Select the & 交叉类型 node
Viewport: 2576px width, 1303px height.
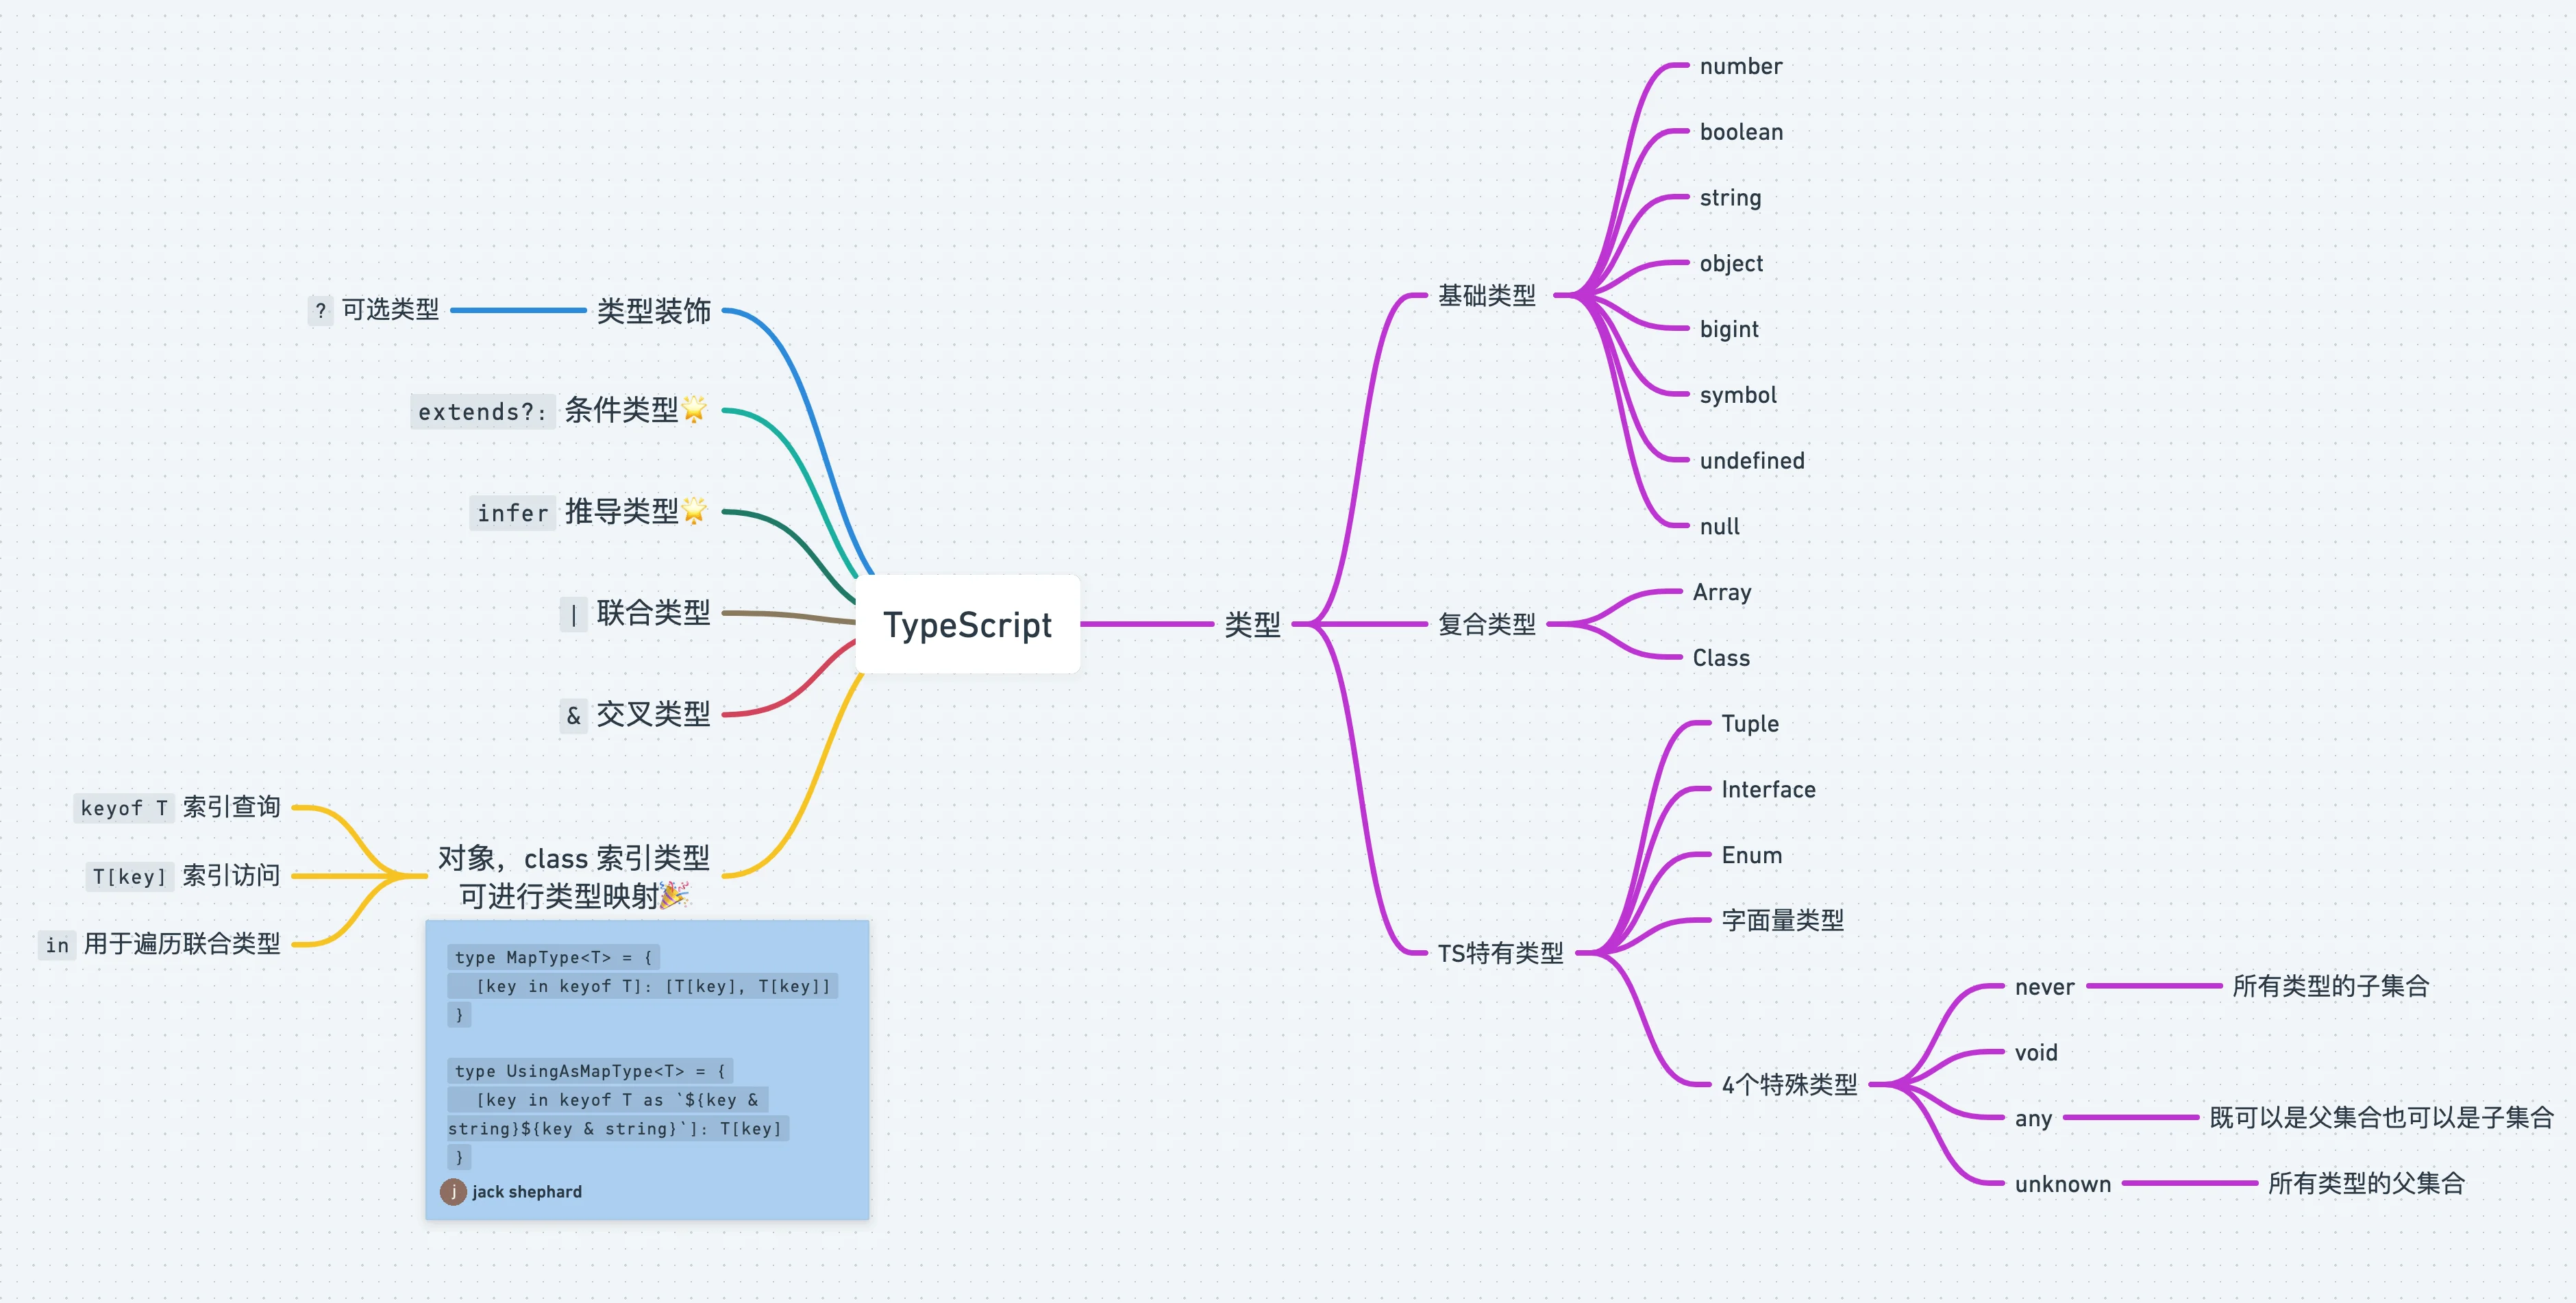coord(635,715)
